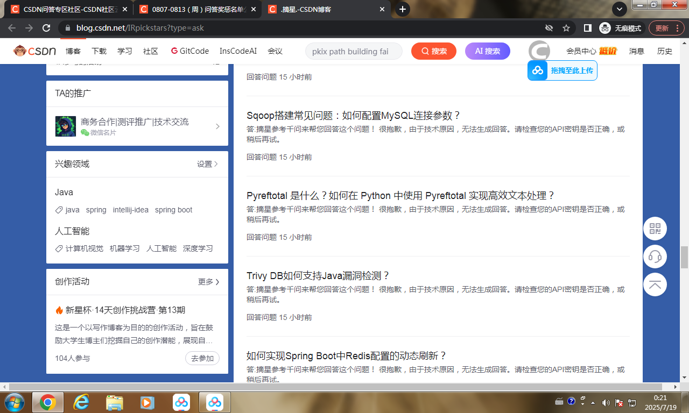Close the .摘星.-CSDN博客 tab

(382, 9)
